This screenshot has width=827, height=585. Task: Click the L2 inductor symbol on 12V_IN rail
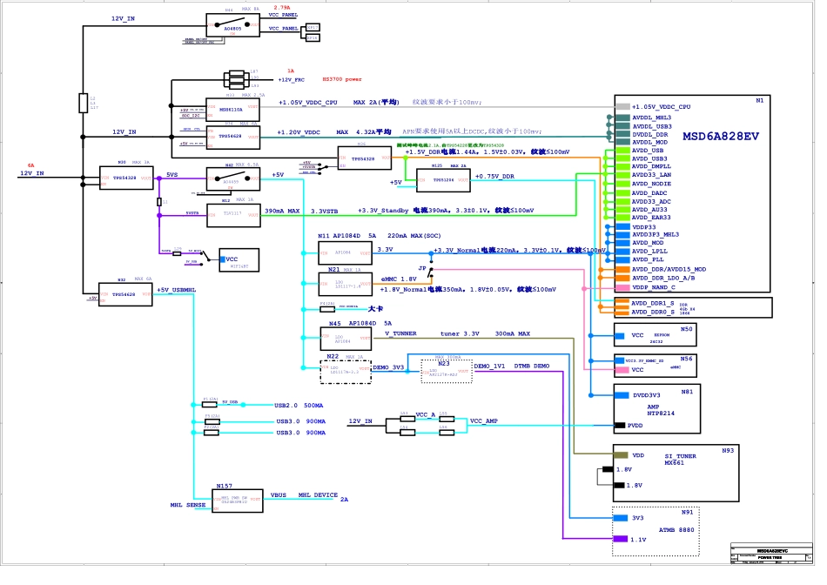coord(82,101)
